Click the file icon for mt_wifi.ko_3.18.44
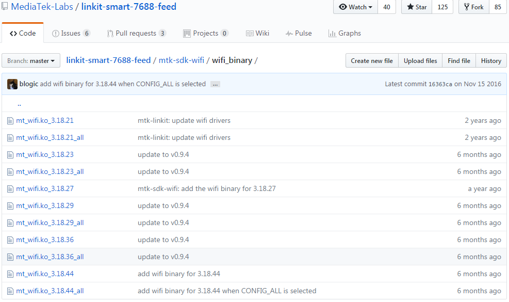 [10, 274]
